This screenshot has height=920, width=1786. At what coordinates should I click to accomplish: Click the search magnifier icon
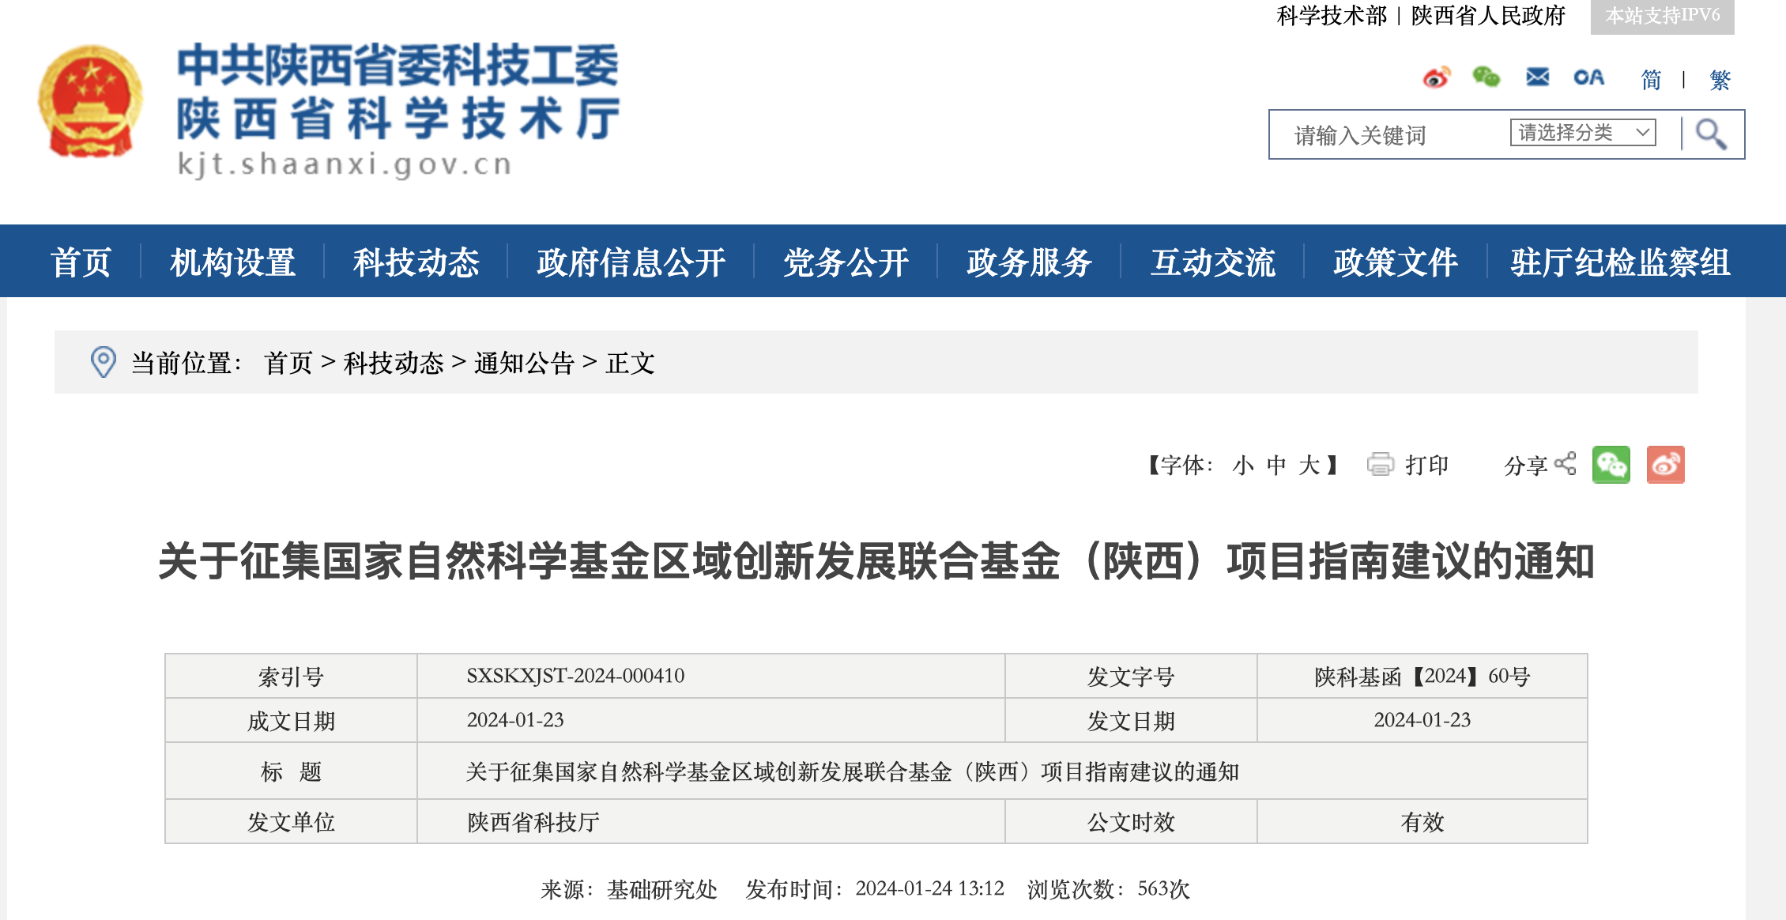click(x=1711, y=134)
